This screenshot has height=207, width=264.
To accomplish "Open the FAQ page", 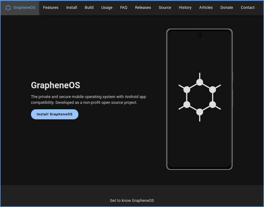I will 124,8.
